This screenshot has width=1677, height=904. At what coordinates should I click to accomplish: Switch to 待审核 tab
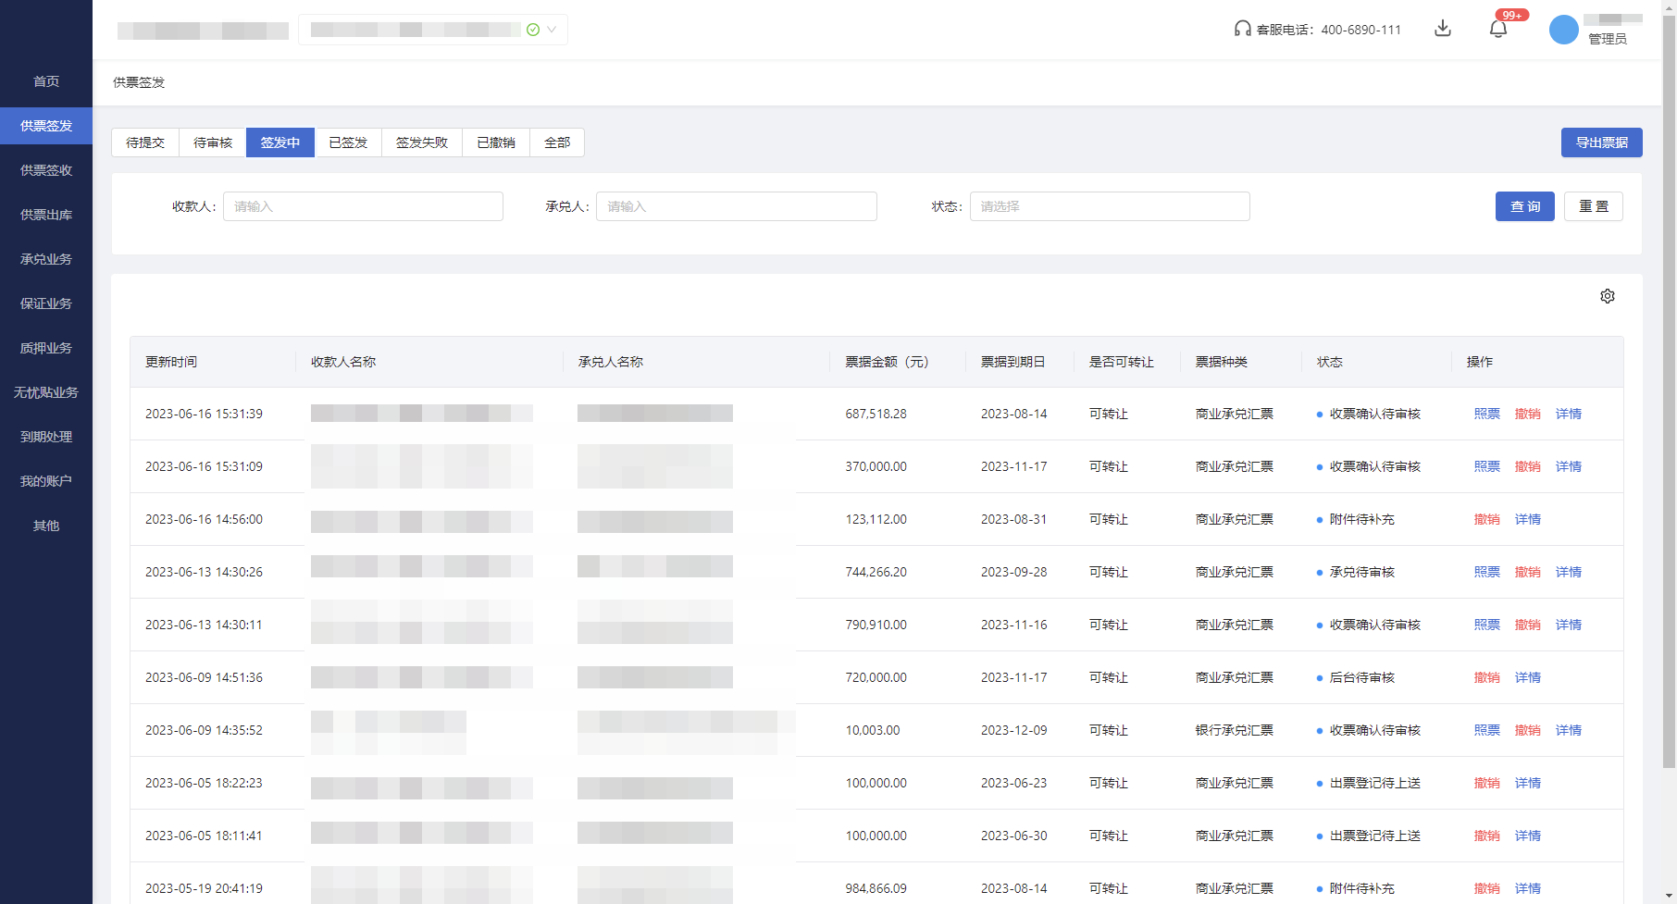[x=213, y=142]
